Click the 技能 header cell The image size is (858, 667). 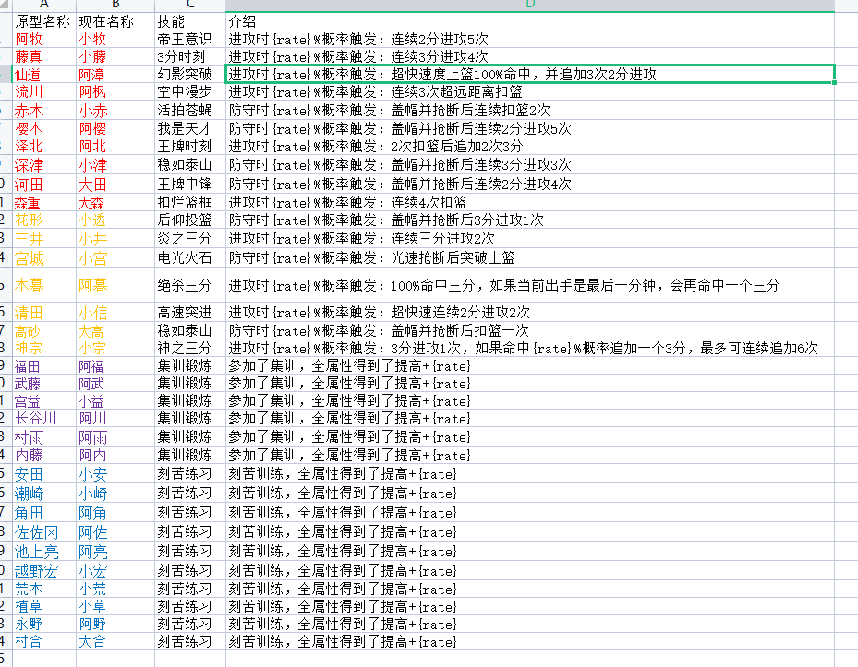click(190, 21)
